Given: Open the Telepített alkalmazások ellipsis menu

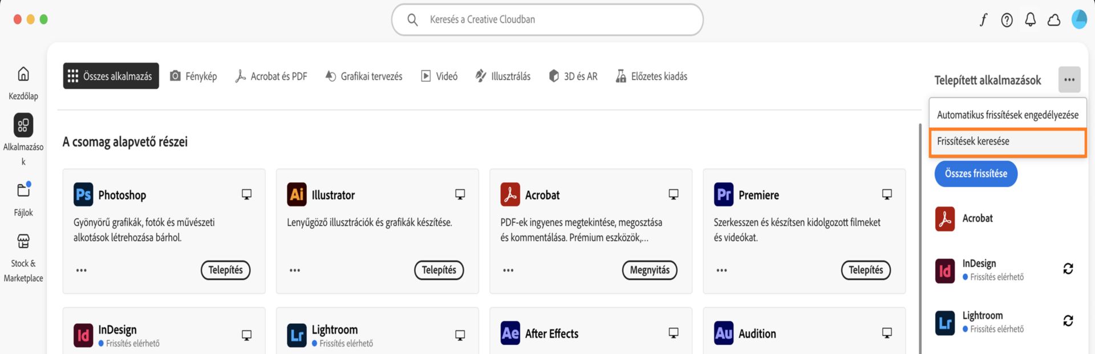Looking at the screenshot, I should [x=1070, y=79].
